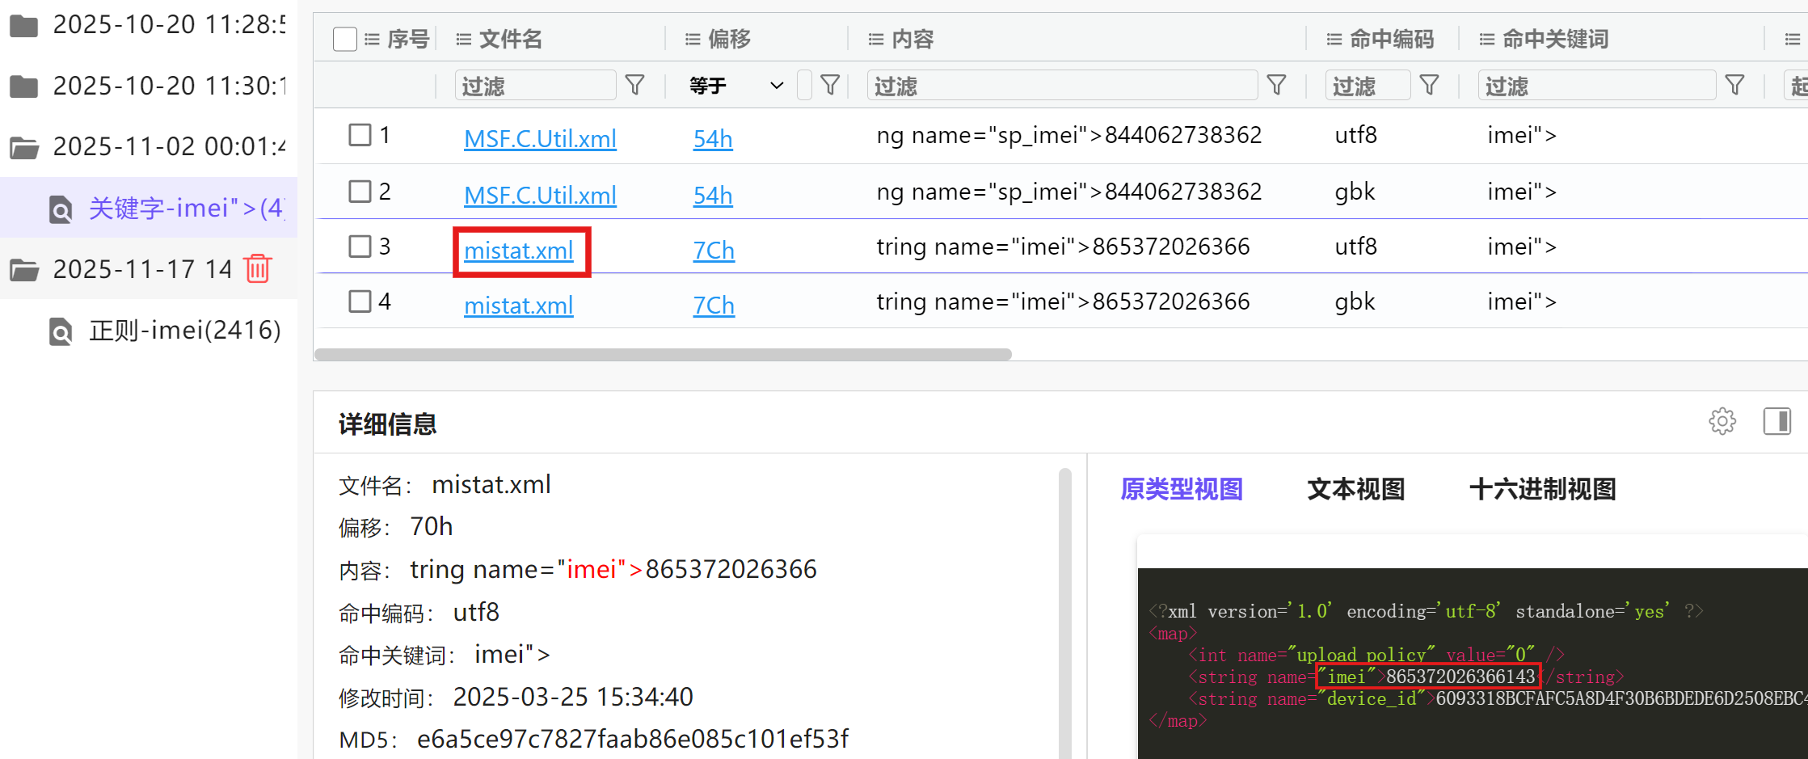Click filter funnel for hit keyword column
The image size is (1808, 759).
[x=1734, y=86]
